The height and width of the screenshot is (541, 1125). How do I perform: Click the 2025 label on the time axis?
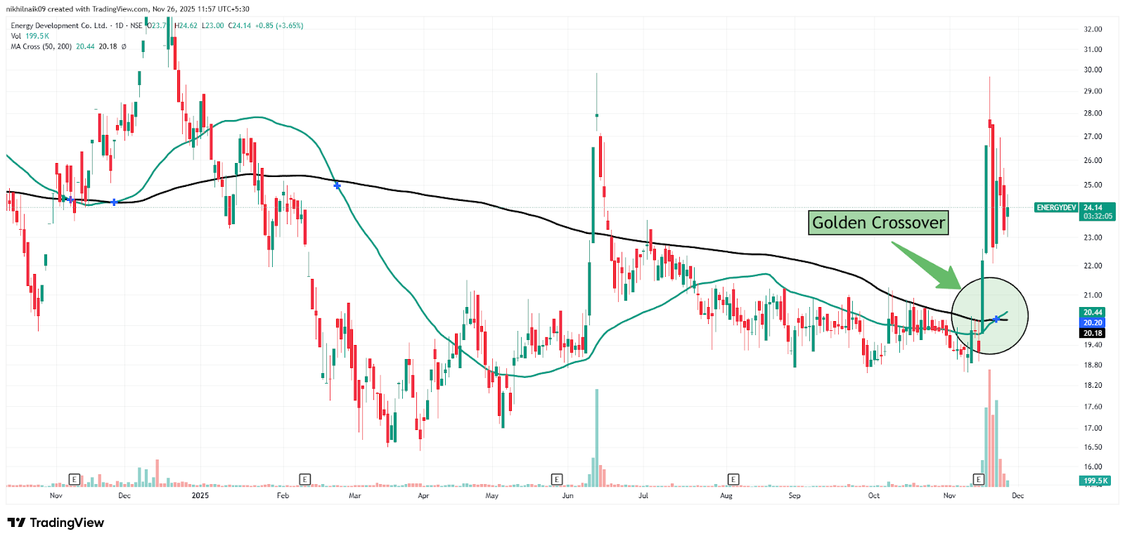coord(200,496)
